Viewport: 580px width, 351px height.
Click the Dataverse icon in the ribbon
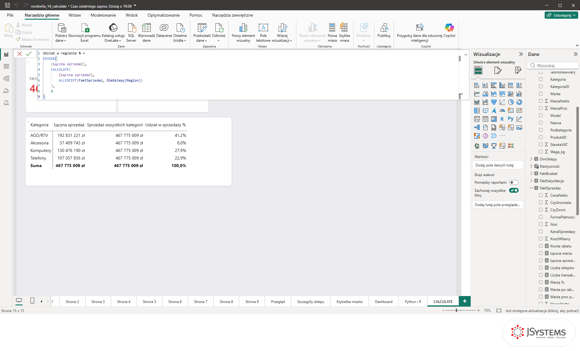click(x=164, y=31)
